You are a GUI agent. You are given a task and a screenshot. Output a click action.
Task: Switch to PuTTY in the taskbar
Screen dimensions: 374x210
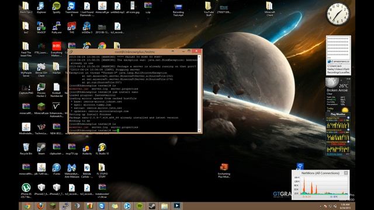coord(65,206)
